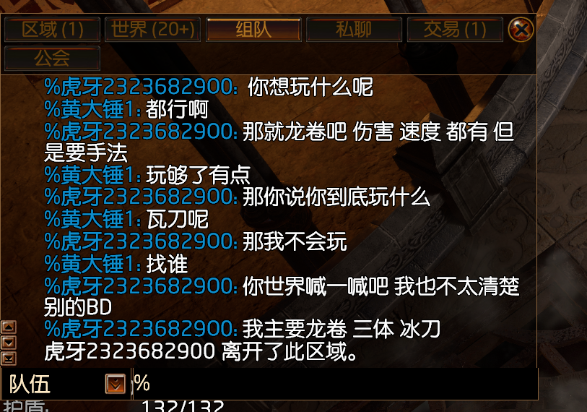Switch to the 区域 (1) chat tab
The image size is (587, 412).
(x=53, y=29)
